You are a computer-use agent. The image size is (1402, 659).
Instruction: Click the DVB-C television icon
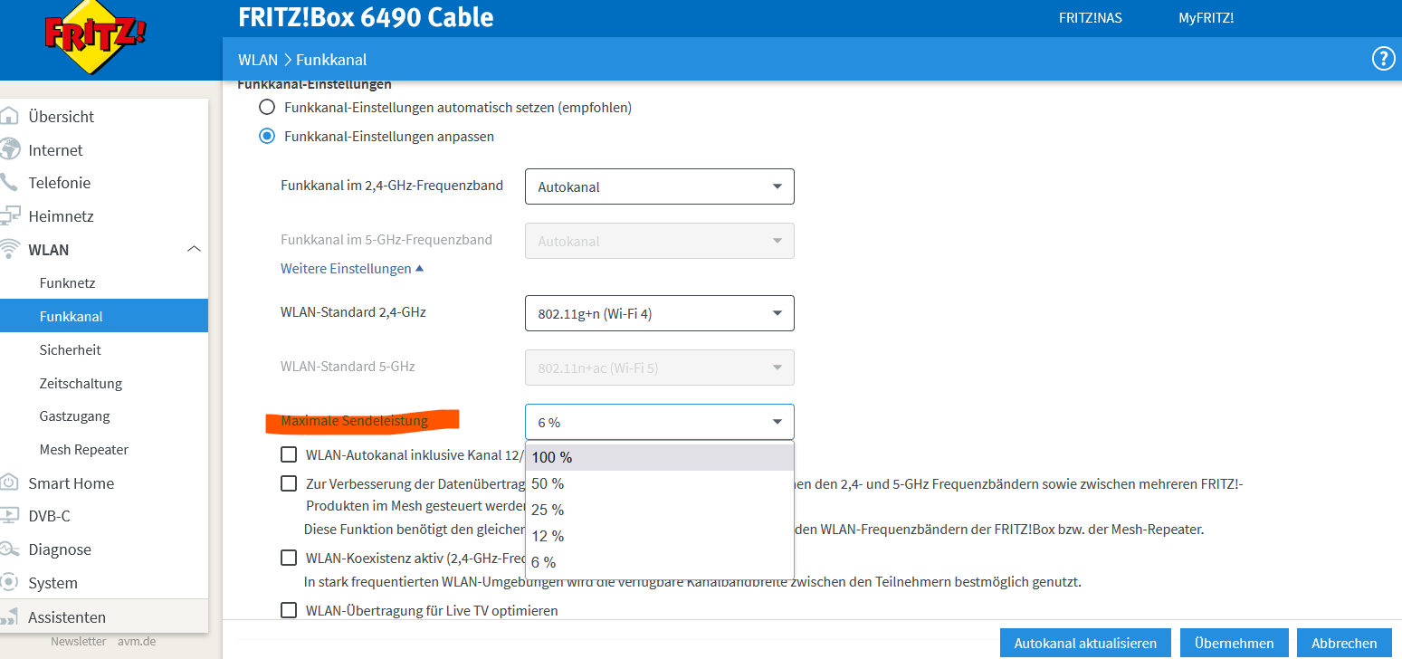[9, 516]
